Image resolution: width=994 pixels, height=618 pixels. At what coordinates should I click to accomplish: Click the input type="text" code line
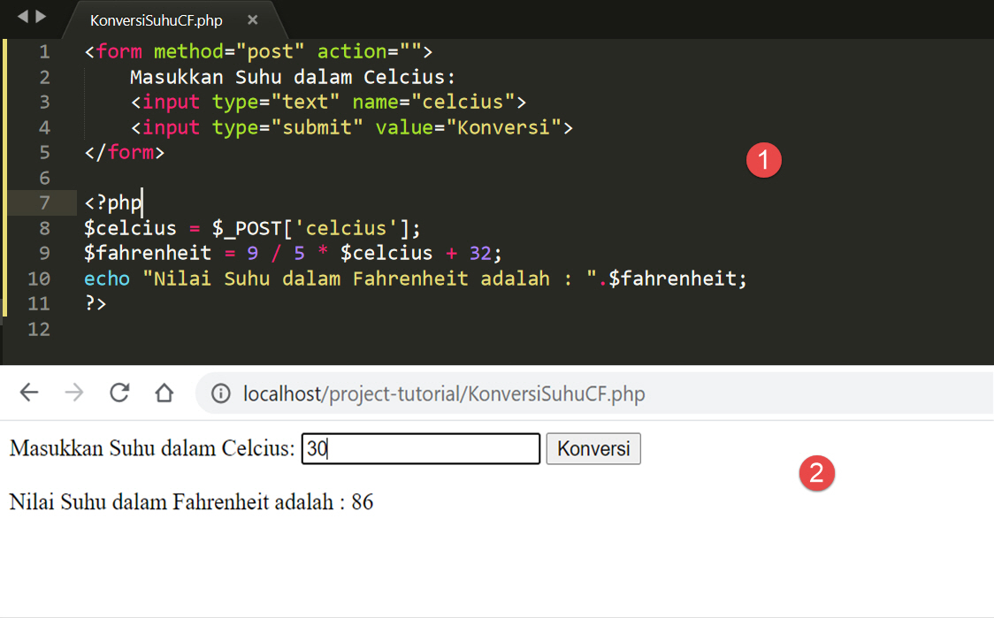[x=328, y=102]
